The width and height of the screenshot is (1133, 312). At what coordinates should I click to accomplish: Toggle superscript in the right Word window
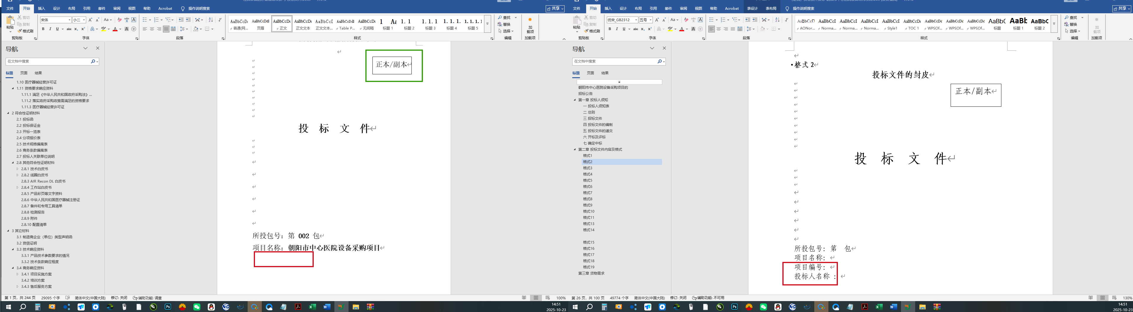tap(650, 29)
